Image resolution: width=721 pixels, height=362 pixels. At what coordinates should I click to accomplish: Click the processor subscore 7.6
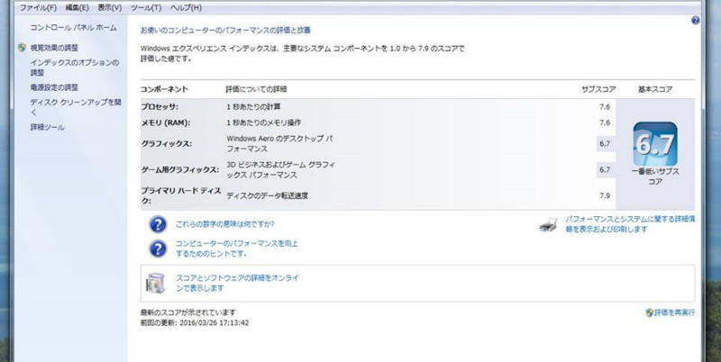605,106
